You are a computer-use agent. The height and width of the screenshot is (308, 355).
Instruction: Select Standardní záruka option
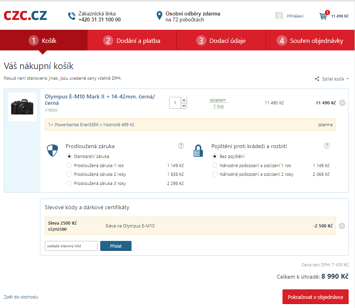pos(69,156)
